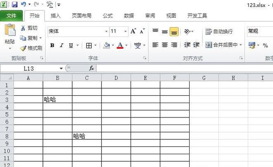Screen dimensions: 273x167
Task: Click 复制 copy button
Action: pyautogui.click(x=29, y=38)
